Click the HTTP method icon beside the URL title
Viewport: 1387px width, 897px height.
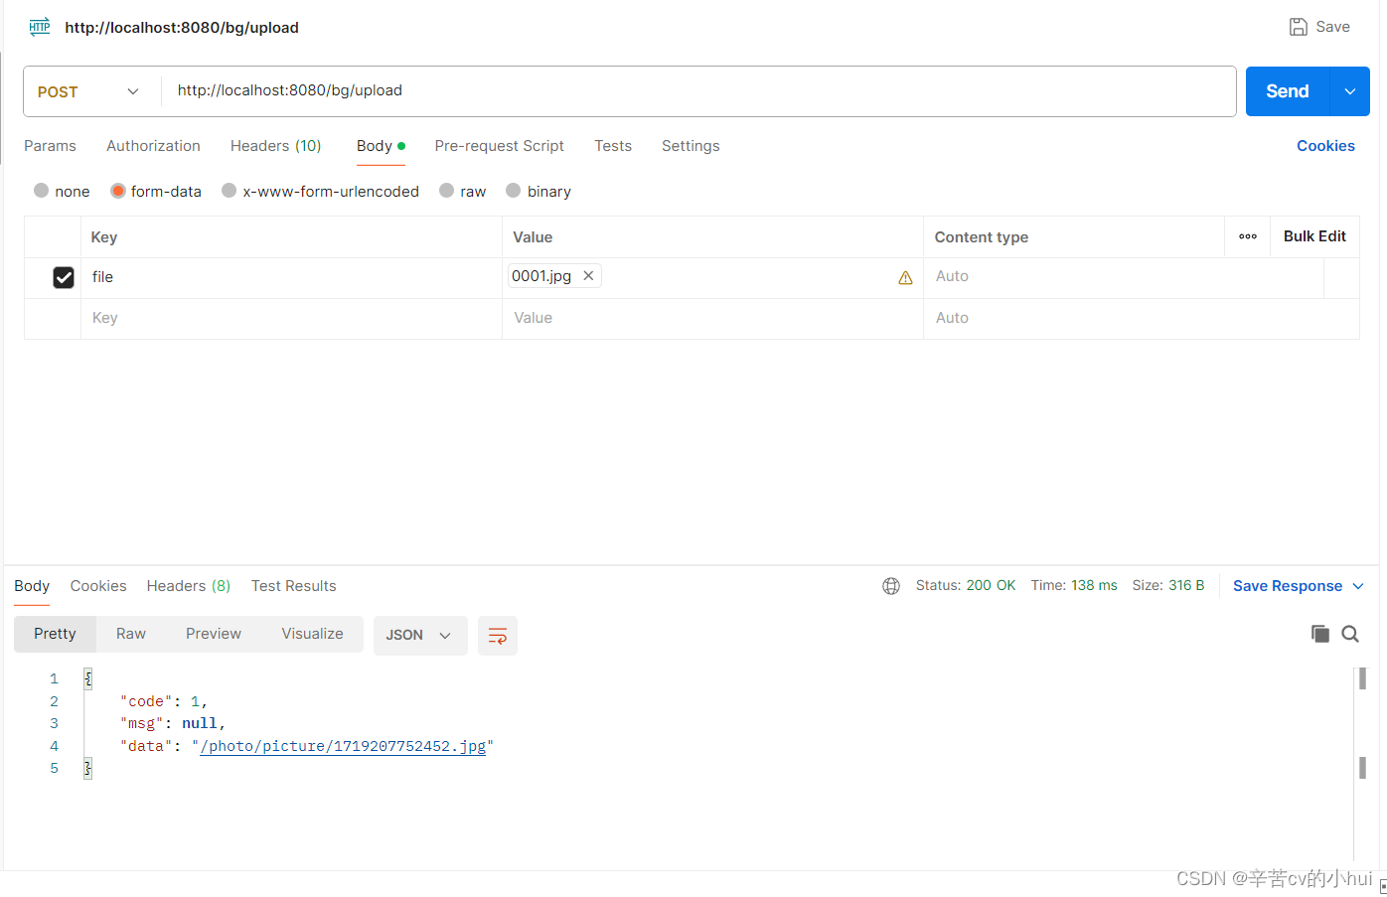pos(39,27)
